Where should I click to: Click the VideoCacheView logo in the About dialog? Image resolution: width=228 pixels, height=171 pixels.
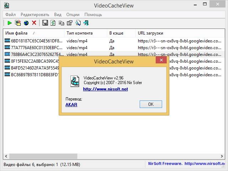coord(75,81)
